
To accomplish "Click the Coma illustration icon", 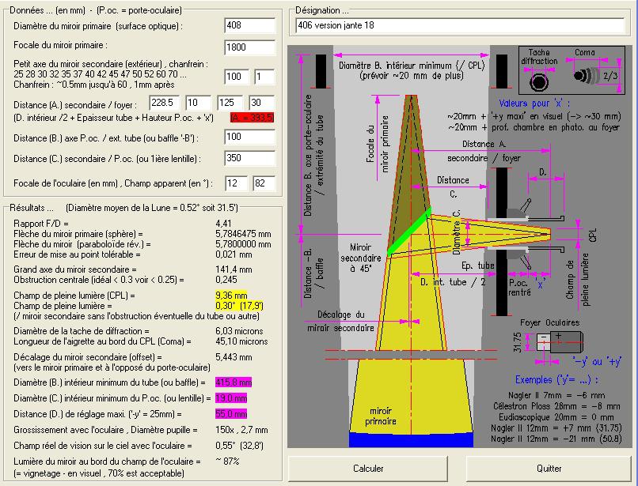I will 587,76.
